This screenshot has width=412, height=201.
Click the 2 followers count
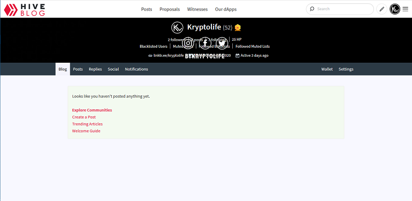[176, 40]
